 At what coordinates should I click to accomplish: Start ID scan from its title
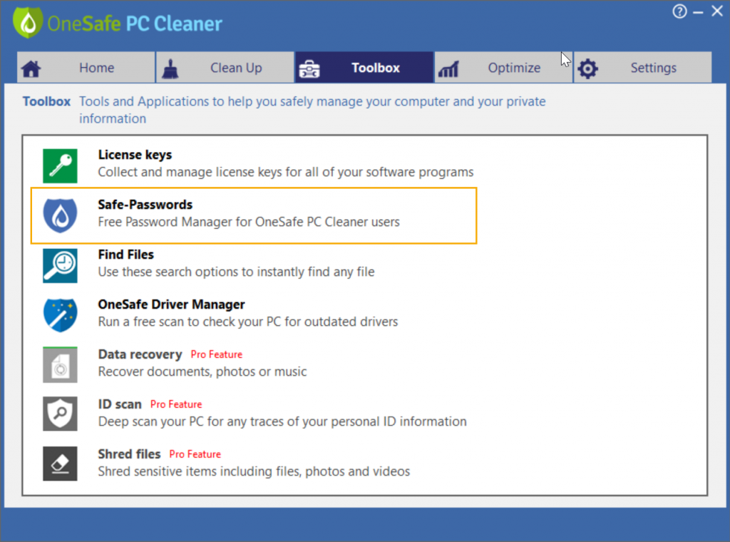coord(120,404)
